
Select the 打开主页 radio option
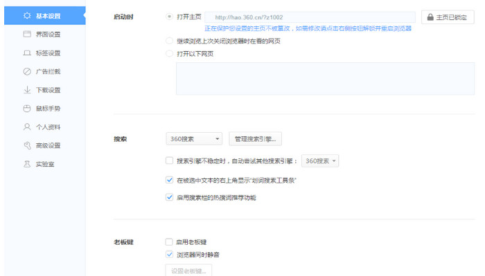(x=169, y=17)
